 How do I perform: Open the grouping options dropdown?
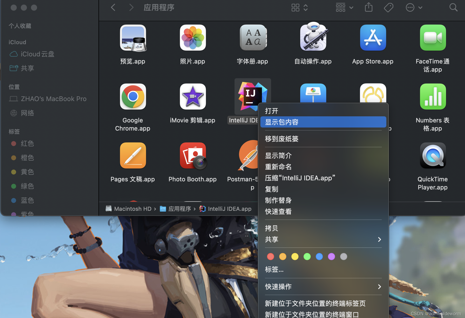point(344,7)
